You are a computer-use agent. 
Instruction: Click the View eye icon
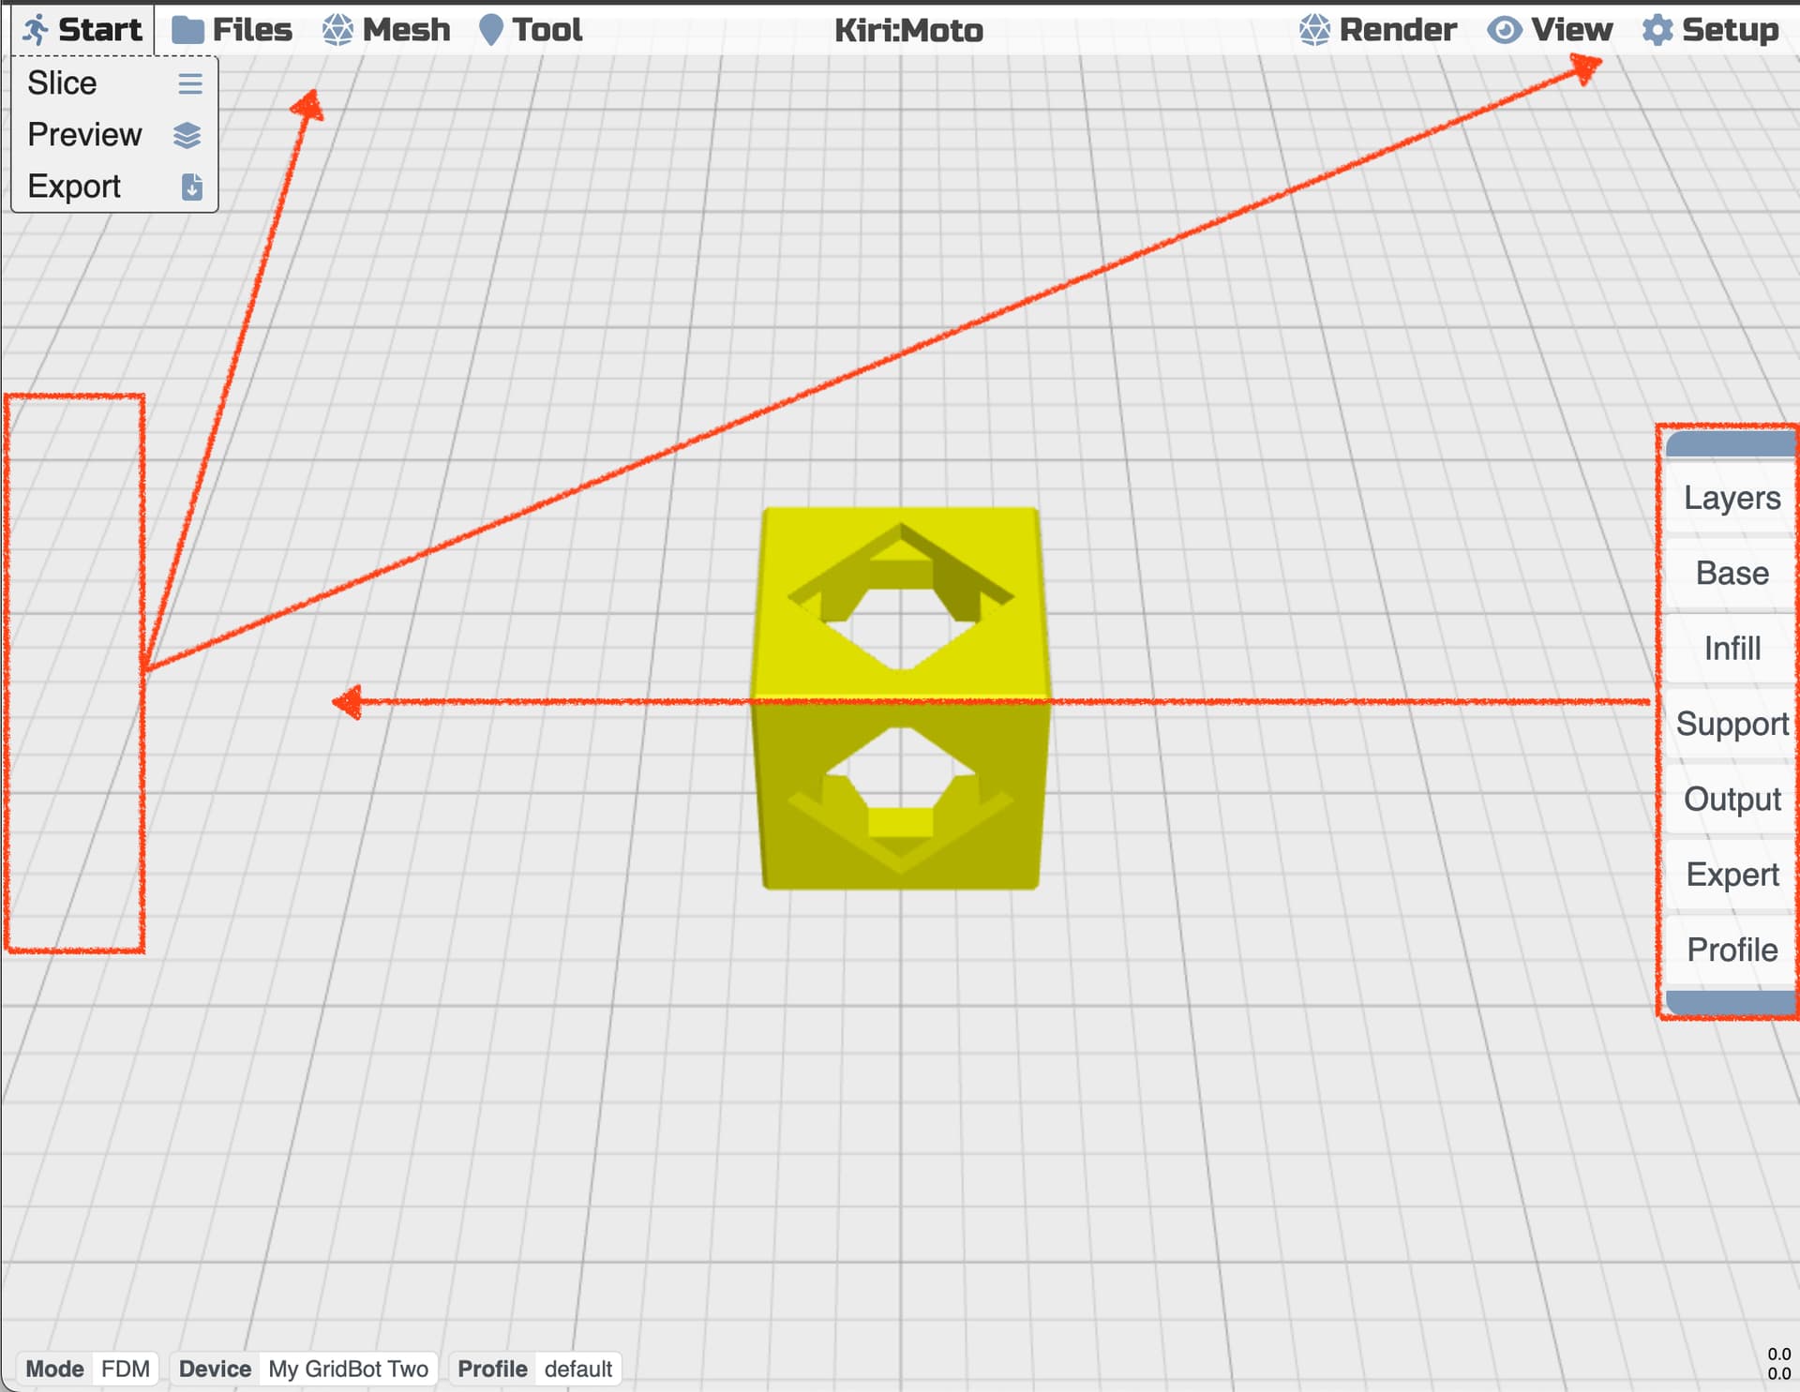point(1505,29)
